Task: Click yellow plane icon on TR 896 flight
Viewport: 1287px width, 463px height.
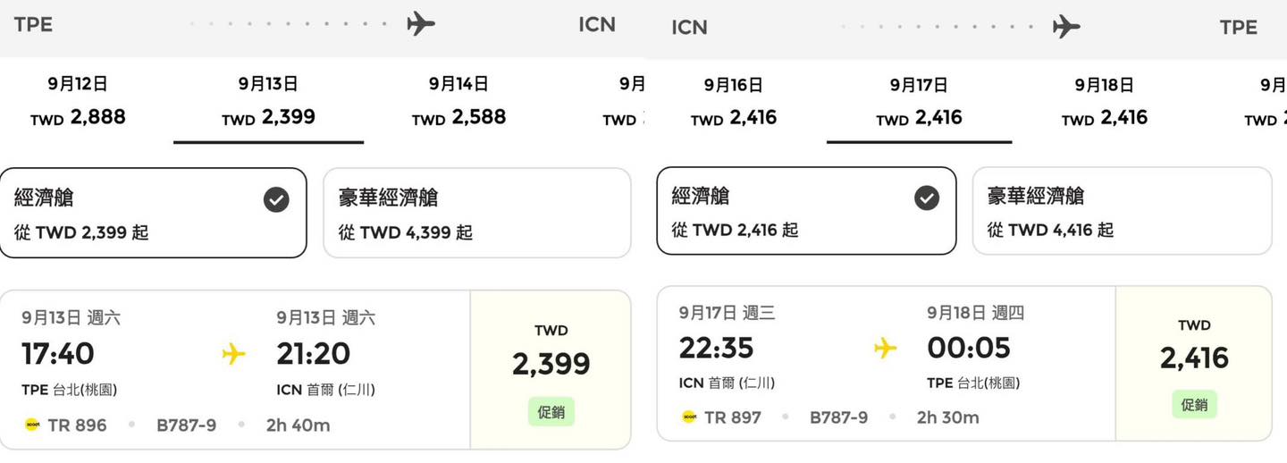Action: click(x=233, y=354)
